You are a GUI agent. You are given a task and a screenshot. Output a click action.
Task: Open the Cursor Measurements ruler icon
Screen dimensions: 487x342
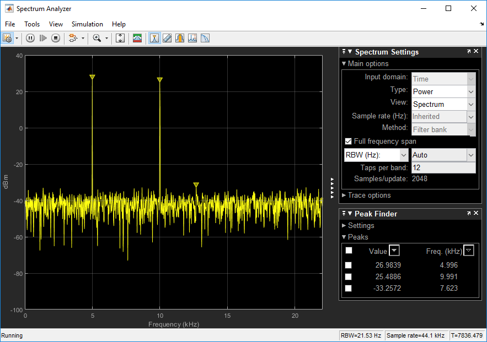(x=167, y=38)
